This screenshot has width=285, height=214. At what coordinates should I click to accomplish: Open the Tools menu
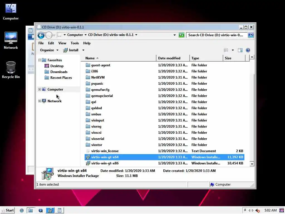(75, 43)
